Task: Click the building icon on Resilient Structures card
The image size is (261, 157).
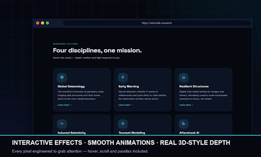Action: coord(183,77)
